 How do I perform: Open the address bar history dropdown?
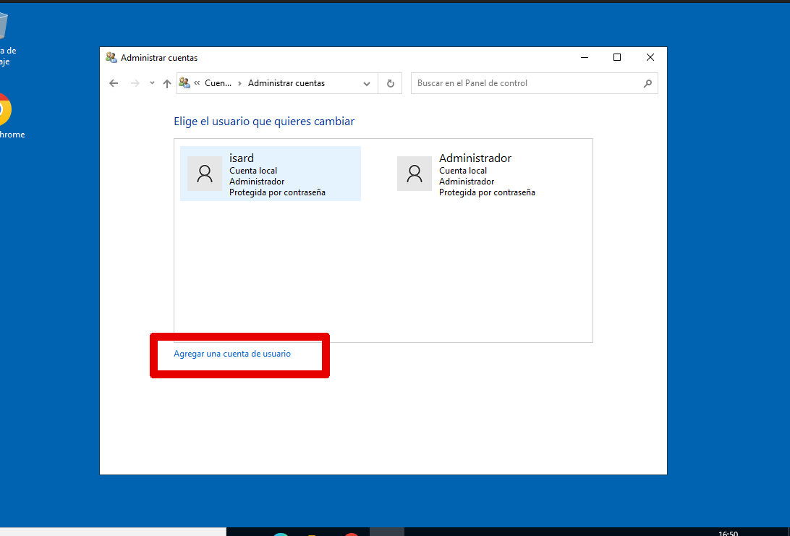[367, 83]
